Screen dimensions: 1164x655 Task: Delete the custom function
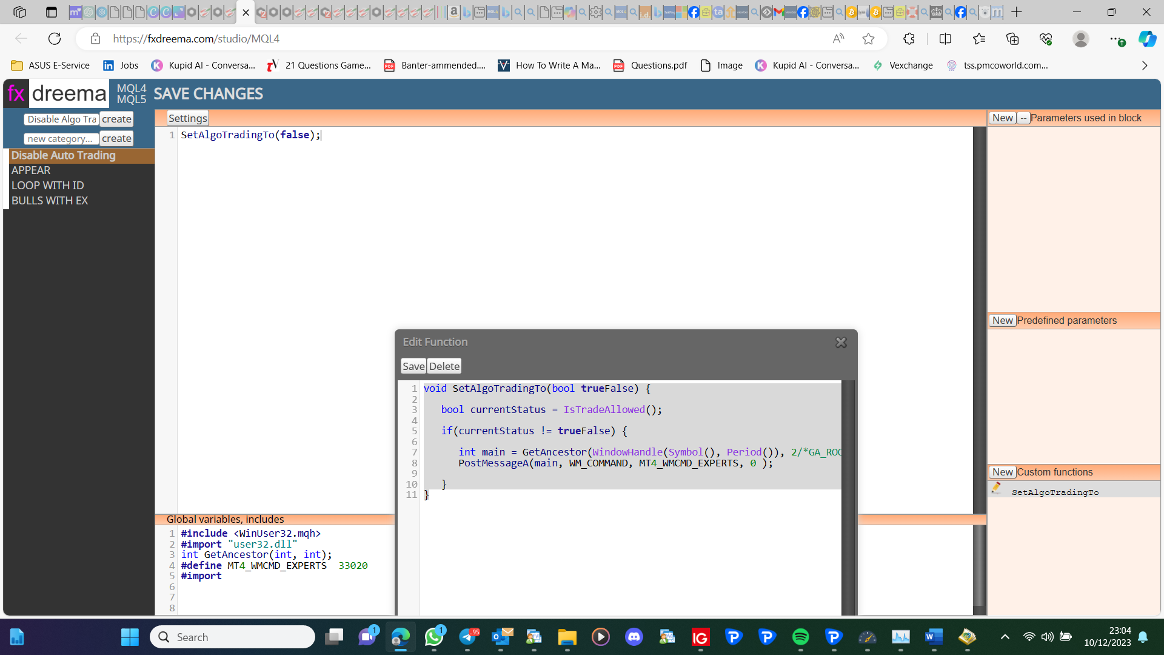[444, 366]
